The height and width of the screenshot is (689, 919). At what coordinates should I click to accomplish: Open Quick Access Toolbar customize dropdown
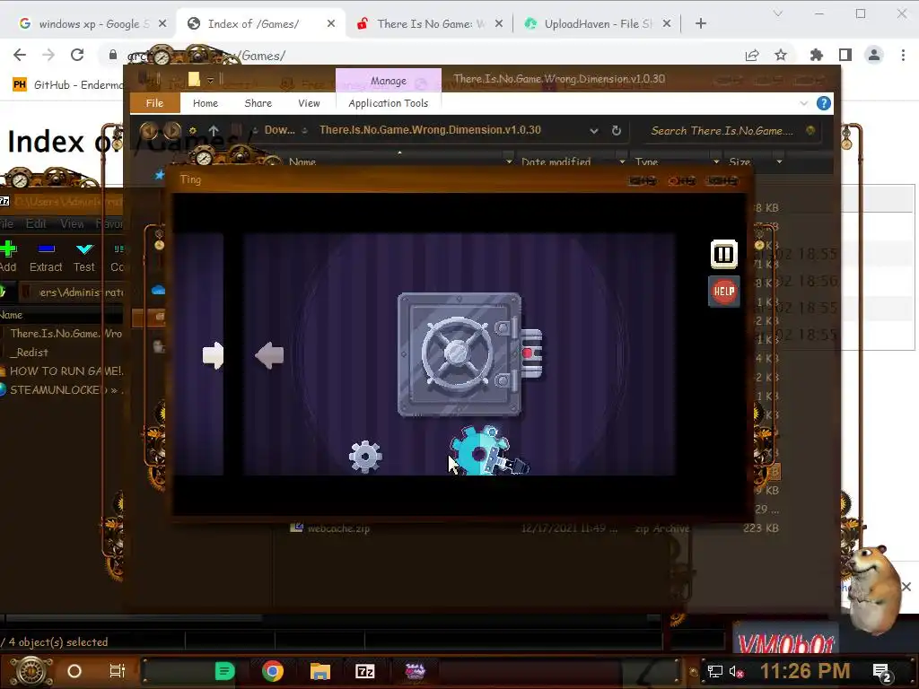[x=210, y=80]
